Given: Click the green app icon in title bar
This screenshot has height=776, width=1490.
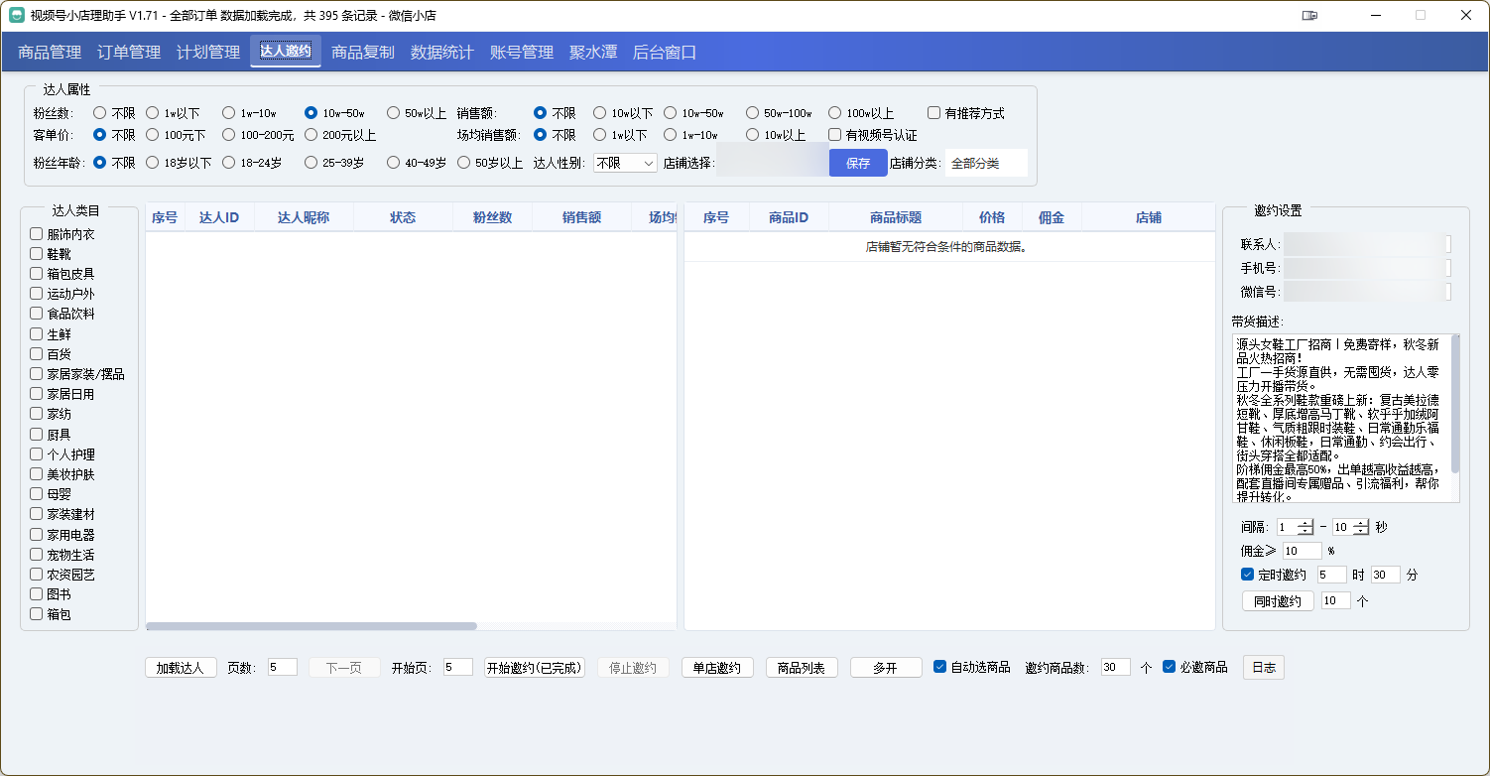Looking at the screenshot, I should (x=17, y=15).
